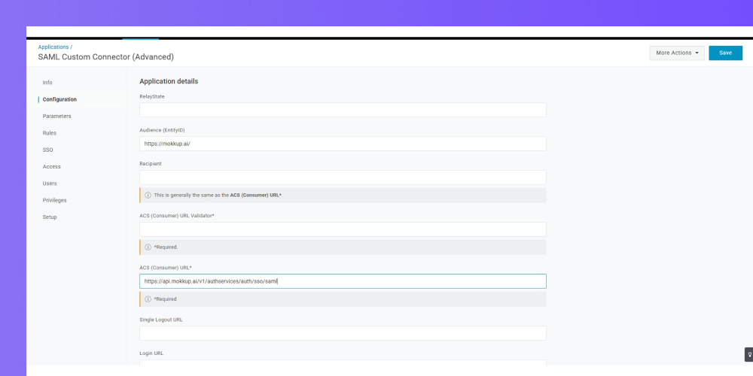Focus the RelayState input field
Viewport: 753px width, 376px height.
[x=343, y=110]
